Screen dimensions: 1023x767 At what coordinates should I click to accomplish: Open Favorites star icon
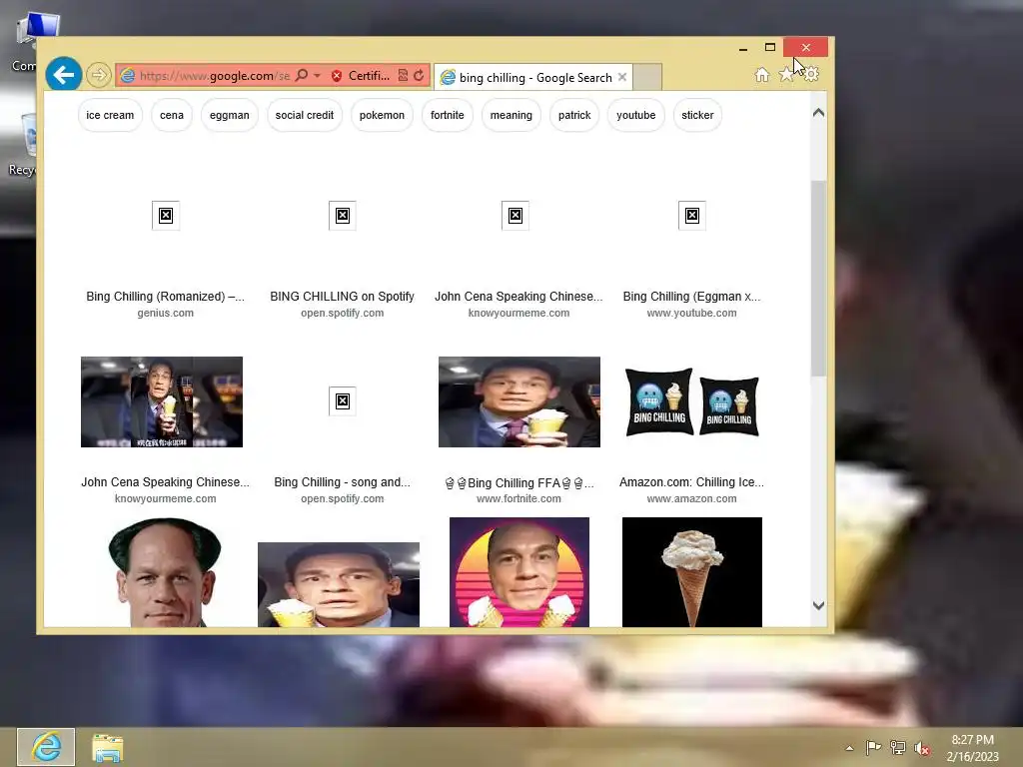pos(786,74)
